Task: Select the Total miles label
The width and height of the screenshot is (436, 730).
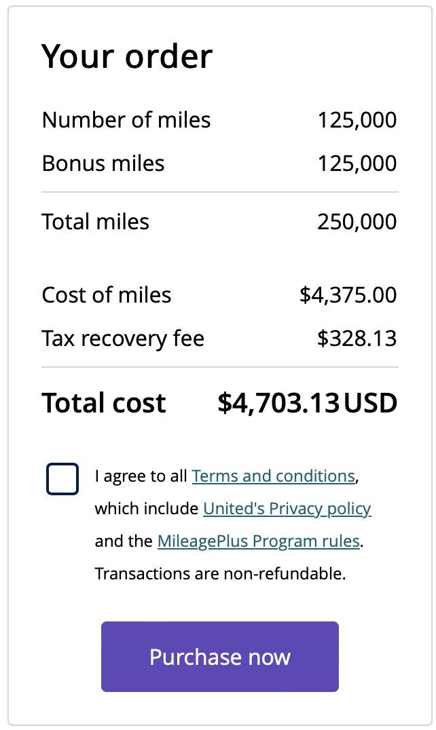Action: tap(96, 222)
